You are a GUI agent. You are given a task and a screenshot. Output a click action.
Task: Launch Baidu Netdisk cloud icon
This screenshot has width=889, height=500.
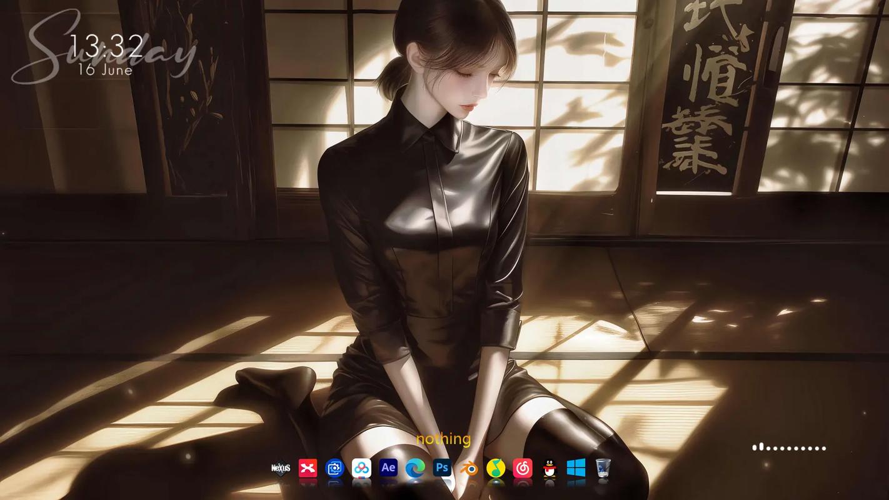(x=361, y=468)
